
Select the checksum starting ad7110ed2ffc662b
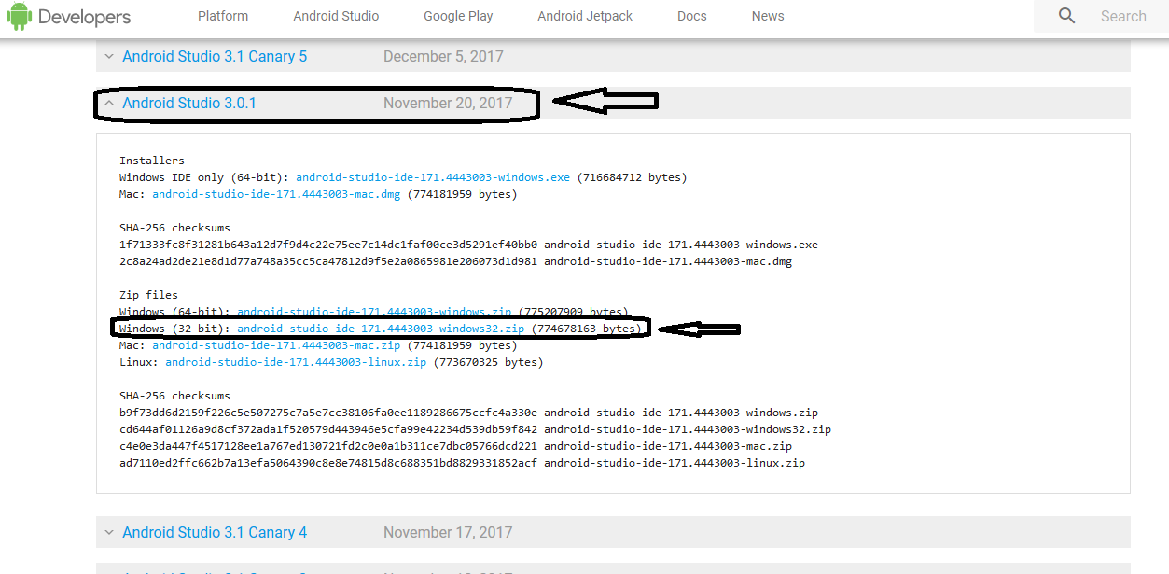pos(328,463)
